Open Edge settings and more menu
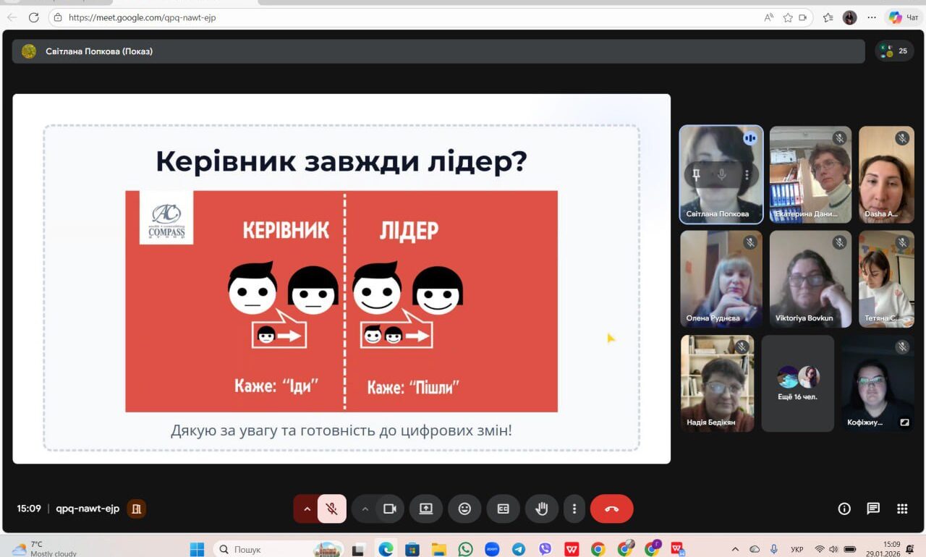 (872, 17)
